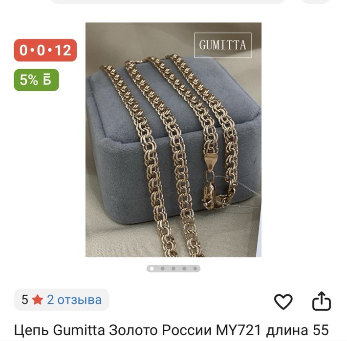Tap the GUMITTA logo watermark
Image resolution: width=347 pixels, height=341 pixels.
pyautogui.click(x=223, y=45)
